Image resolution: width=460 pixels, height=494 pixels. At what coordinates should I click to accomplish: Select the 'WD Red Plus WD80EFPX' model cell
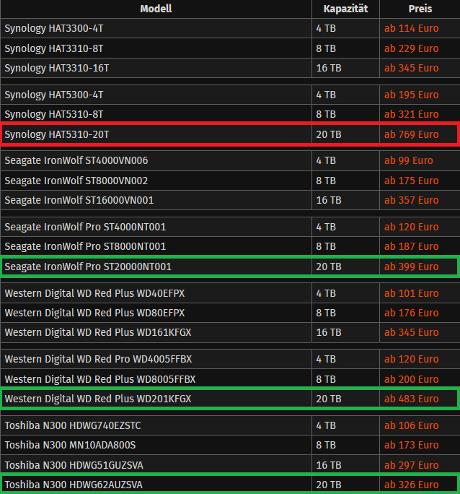click(156, 313)
